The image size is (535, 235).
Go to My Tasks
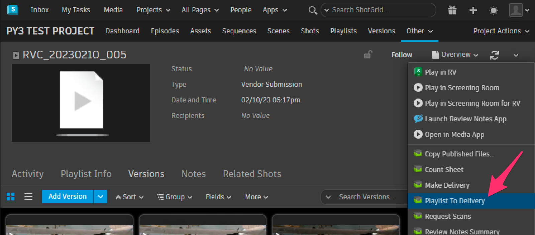[76, 10]
